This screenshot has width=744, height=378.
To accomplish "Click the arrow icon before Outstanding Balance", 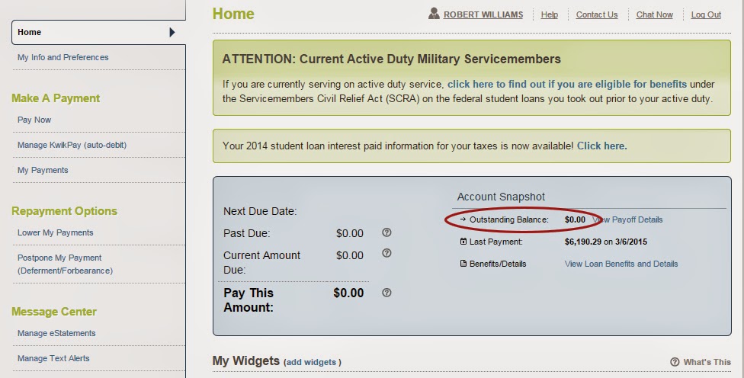I will [x=463, y=219].
